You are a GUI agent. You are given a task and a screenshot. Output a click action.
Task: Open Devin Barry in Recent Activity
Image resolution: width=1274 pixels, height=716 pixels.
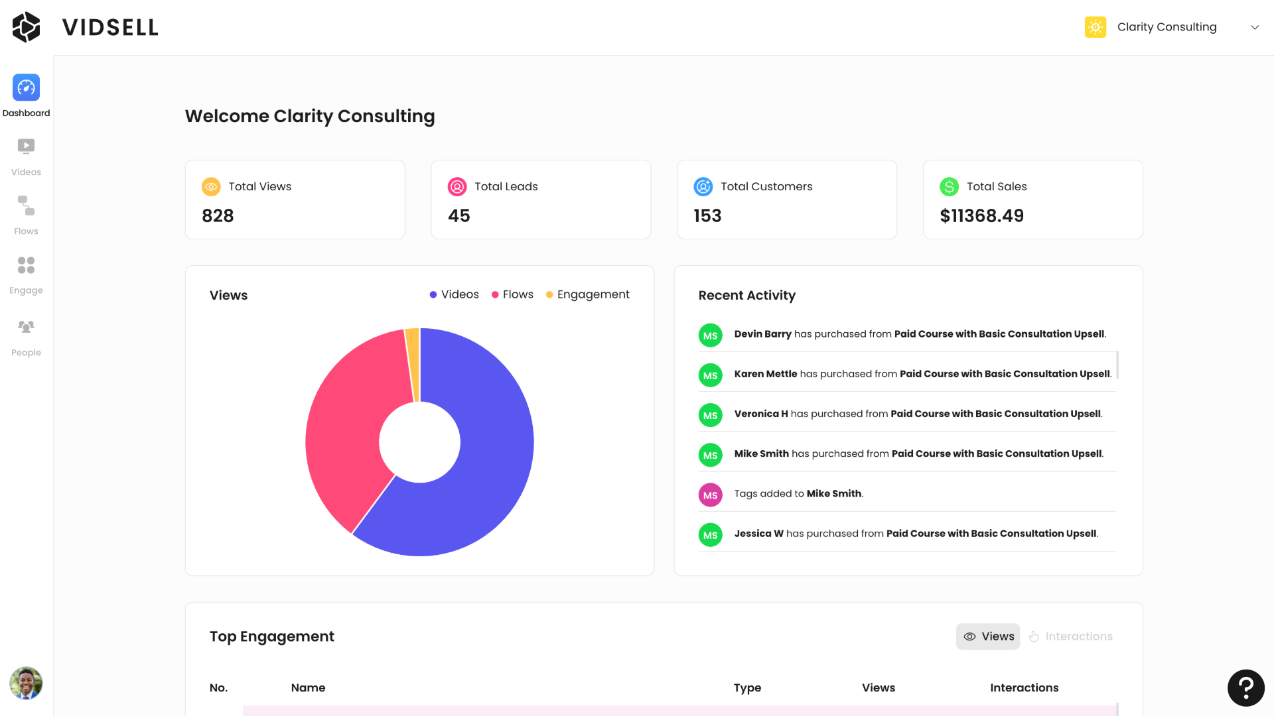pos(762,334)
